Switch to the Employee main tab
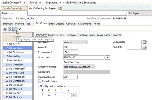 (x=8, y=24)
